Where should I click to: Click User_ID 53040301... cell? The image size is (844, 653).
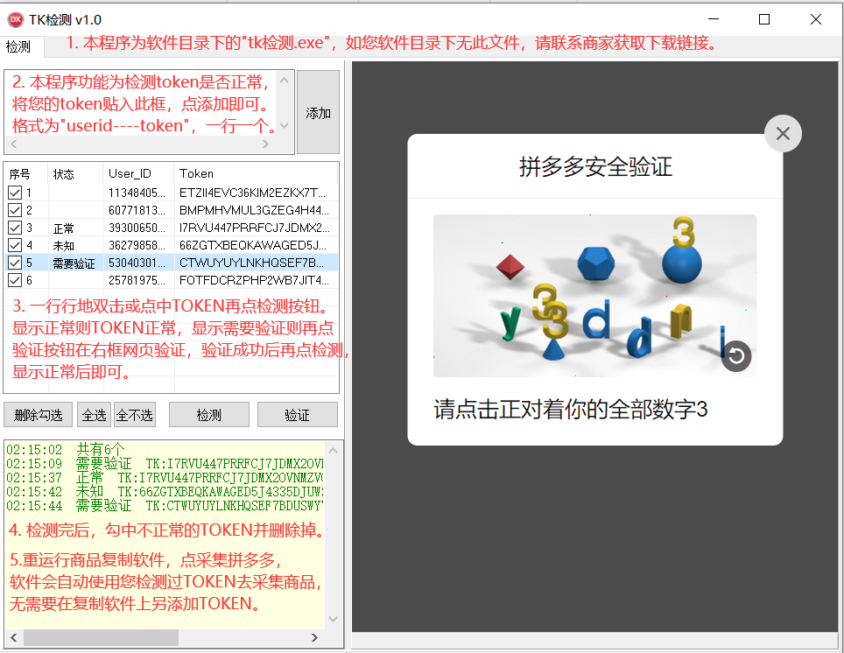[x=137, y=263]
